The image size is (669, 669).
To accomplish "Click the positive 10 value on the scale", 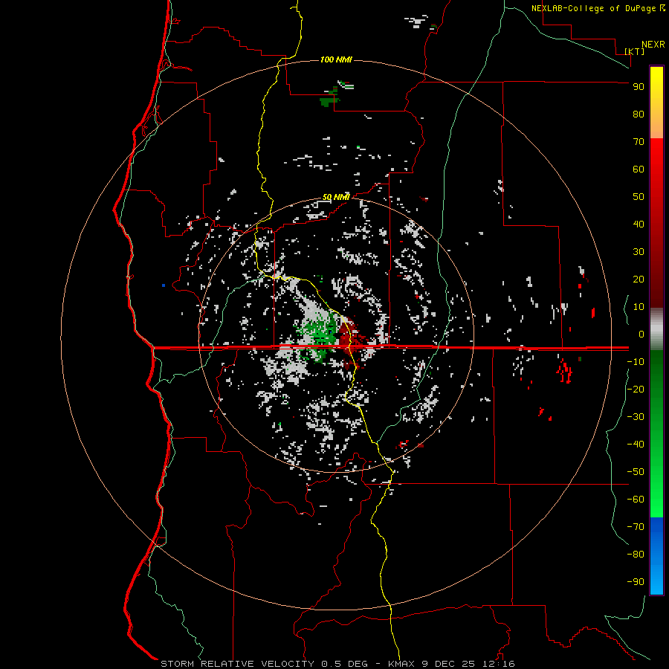I will [639, 307].
